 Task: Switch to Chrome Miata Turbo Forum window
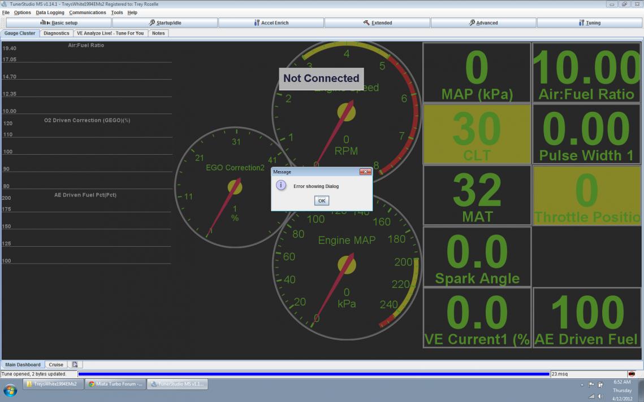click(x=116, y=384)
